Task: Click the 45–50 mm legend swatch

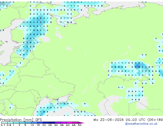Action: click(x=76, y=123)
